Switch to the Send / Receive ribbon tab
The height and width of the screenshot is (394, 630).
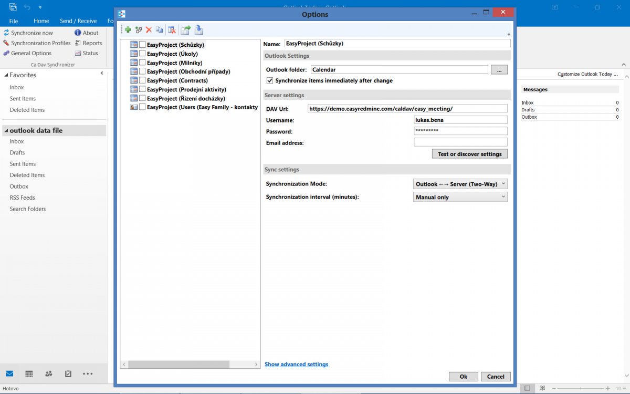[78, 21]
